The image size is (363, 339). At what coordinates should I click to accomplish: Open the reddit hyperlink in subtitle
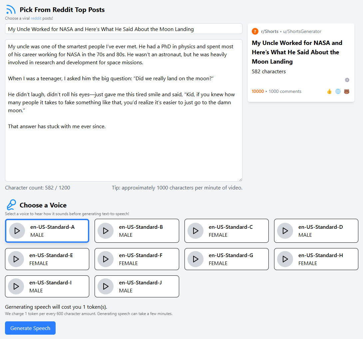[x=36, y=18]
